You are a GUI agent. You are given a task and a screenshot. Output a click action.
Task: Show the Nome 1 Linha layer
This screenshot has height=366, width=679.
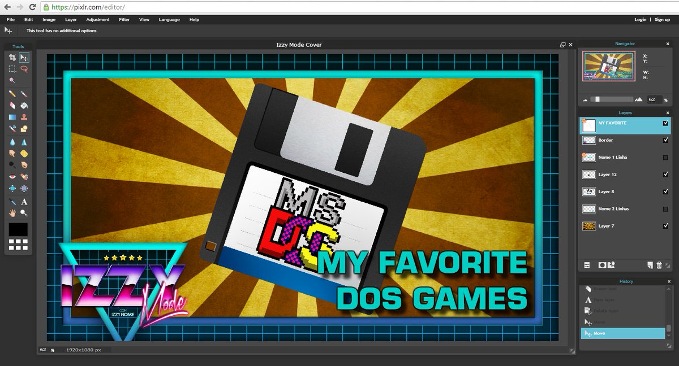tap(665, 158)
